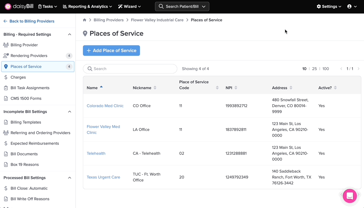Open Expected Reimbursements
This screenshot has height=208, width=364.
pos(38,143)
